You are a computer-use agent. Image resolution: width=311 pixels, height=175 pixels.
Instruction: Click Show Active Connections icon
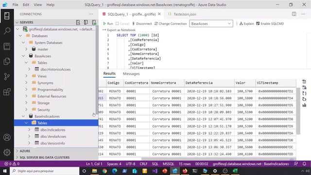coord(94,22)
